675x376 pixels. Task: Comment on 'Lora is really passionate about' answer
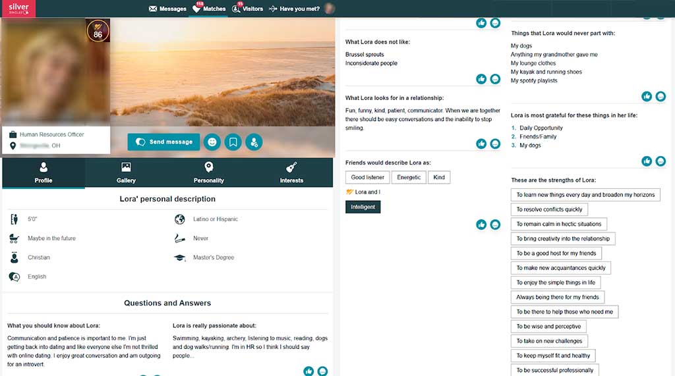coord(322,371)
